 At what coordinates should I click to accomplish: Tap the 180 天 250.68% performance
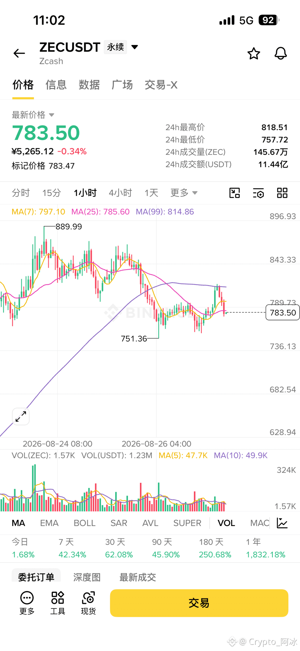click(x=215, y=549)
